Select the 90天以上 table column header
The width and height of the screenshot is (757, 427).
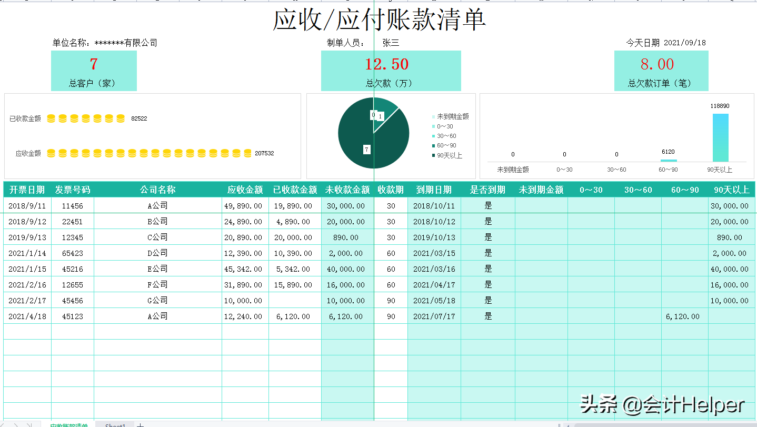[x=731, y=190]
